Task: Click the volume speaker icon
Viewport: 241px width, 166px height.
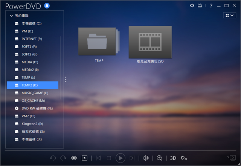Action: [x=146, y=158]
